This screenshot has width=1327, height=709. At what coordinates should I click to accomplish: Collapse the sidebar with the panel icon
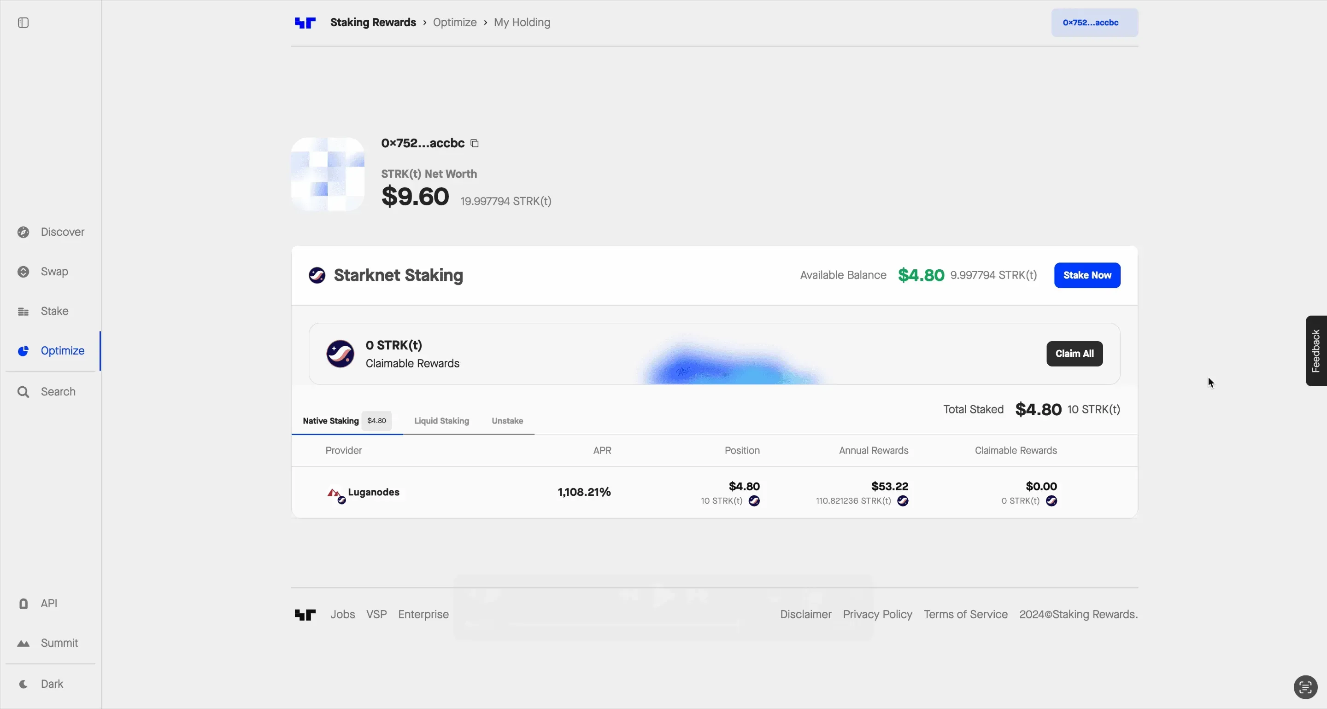(x=23, y=23)
